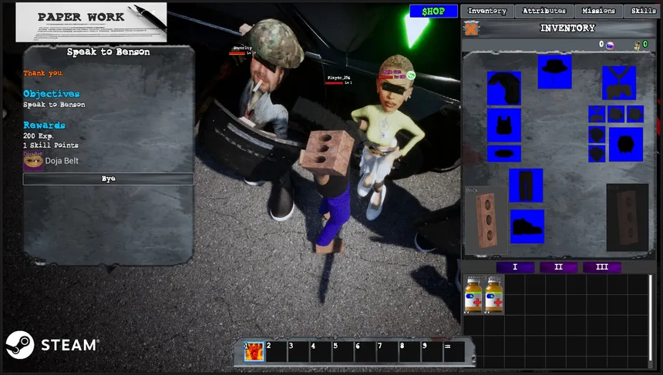Open the Inventory tab

click(487, 11)
